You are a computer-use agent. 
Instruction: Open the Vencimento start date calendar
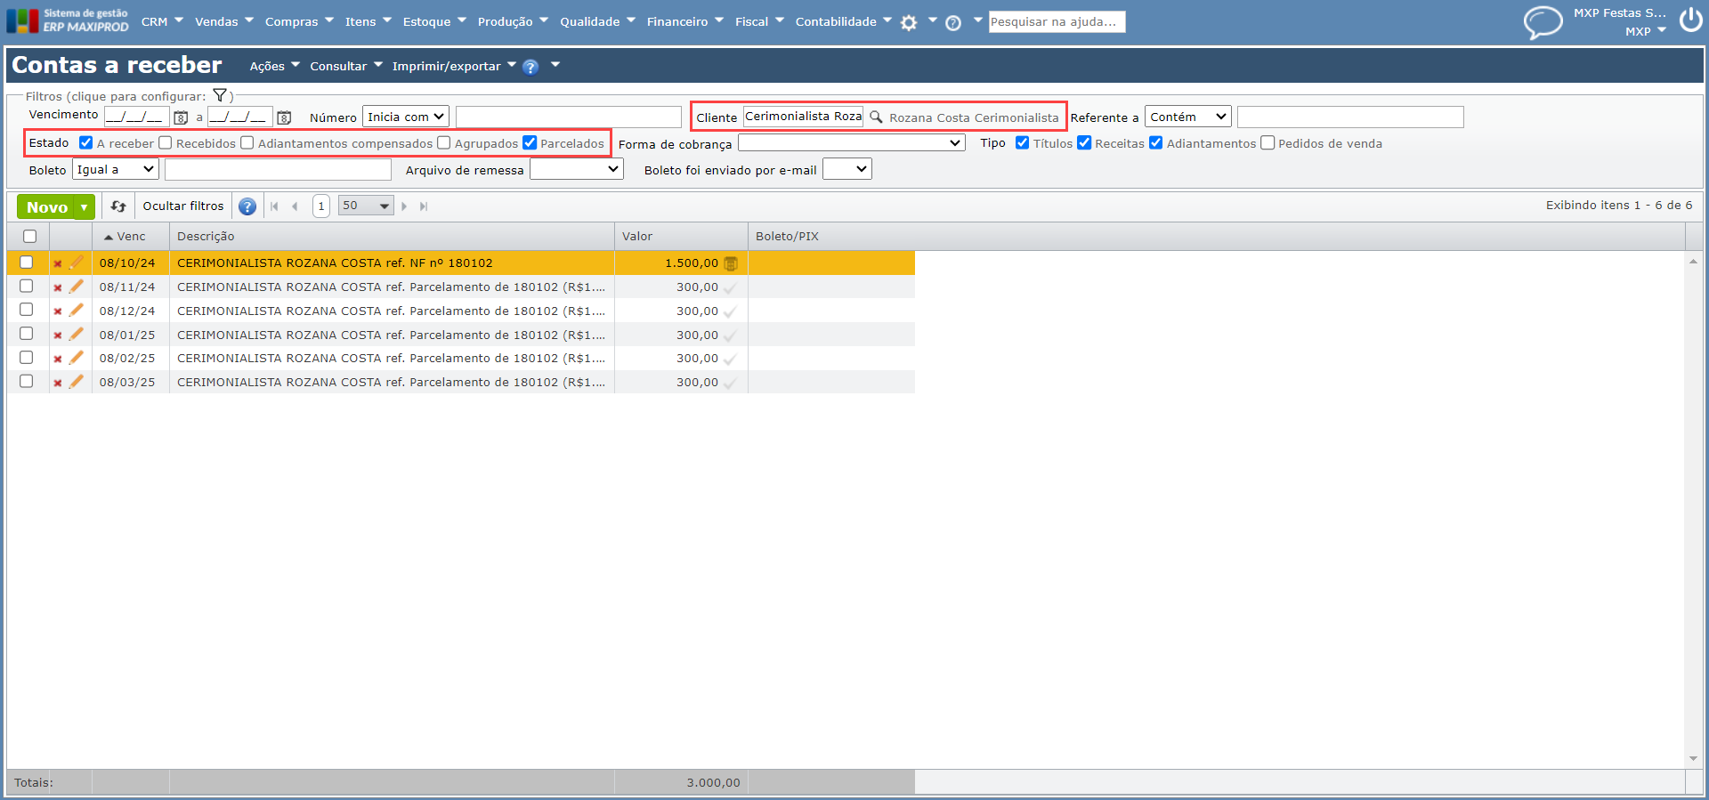[x=181, y=117]
